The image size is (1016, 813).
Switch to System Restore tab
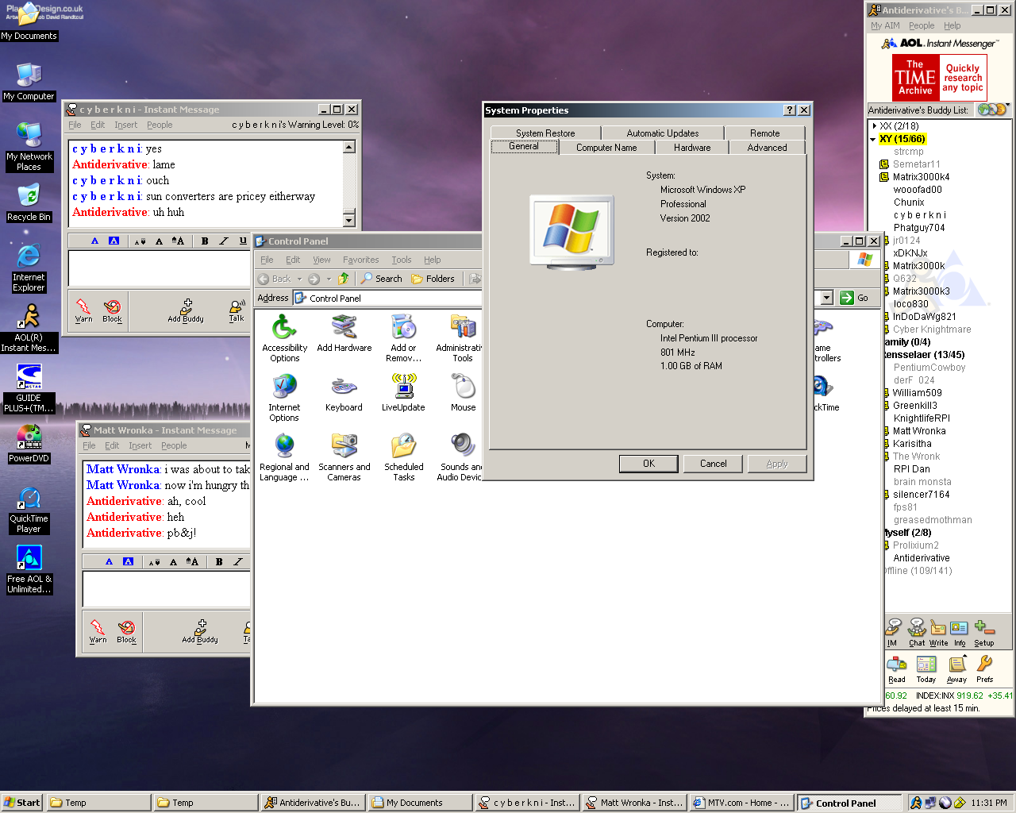tap(545, 133)
